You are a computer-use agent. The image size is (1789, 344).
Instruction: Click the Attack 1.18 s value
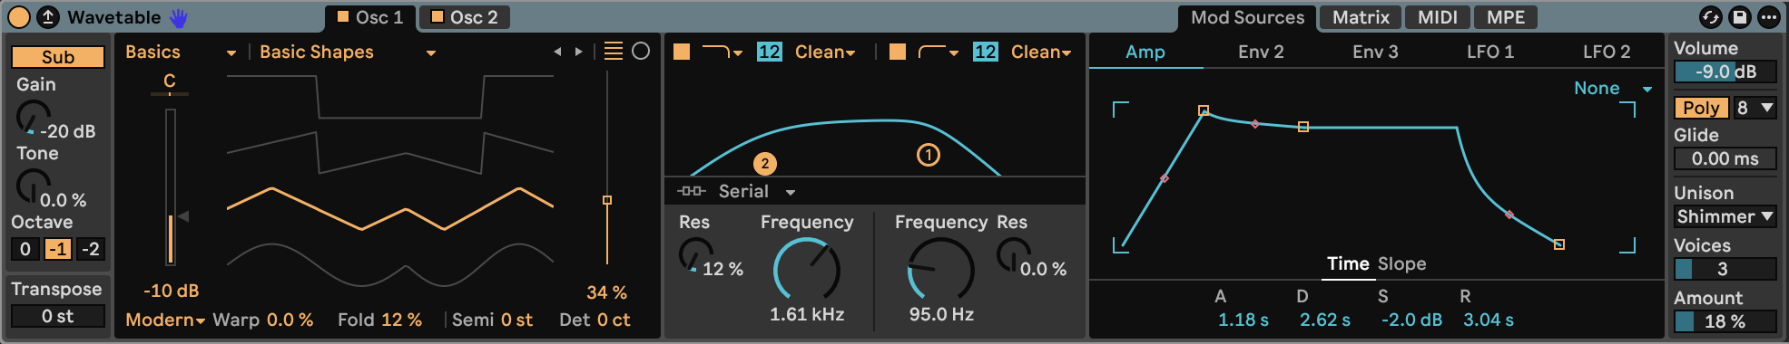[1243, 320]
